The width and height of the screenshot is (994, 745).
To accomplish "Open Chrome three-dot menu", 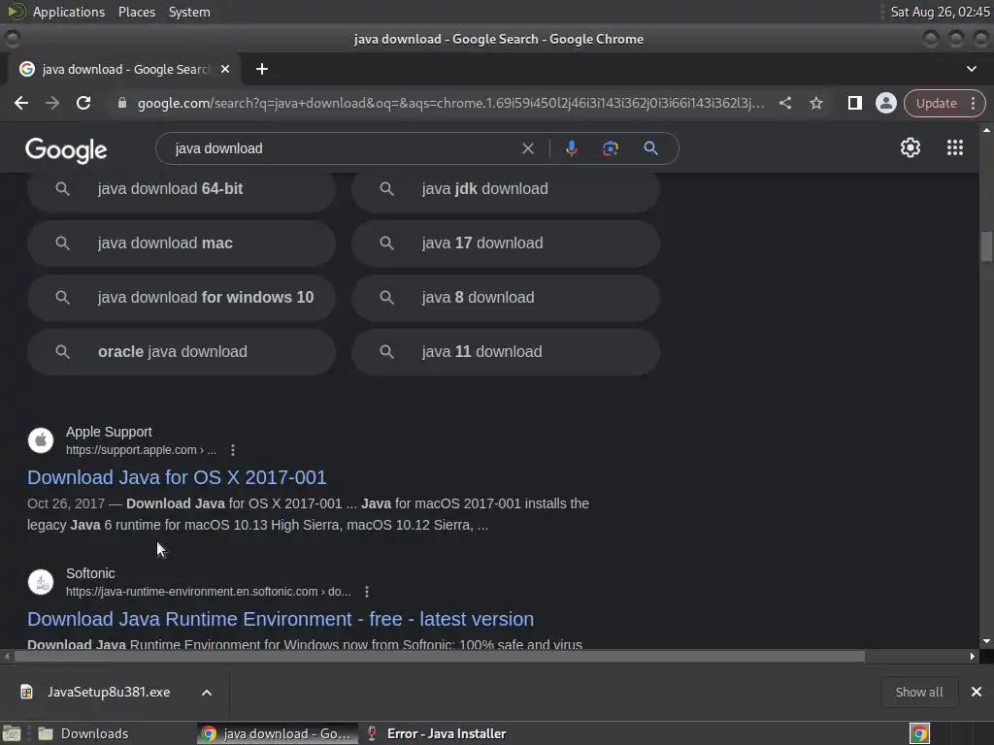I will (973, 103).
